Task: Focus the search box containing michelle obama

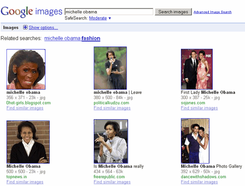Action: pyautogui.click(x=109, y=12)
